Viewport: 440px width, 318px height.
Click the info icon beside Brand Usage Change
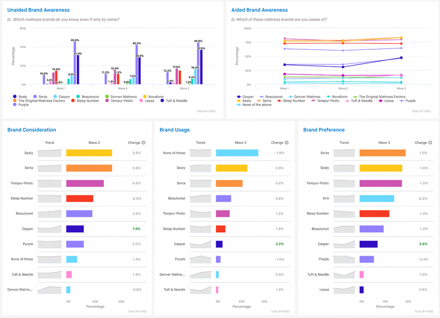pos(287,142)
